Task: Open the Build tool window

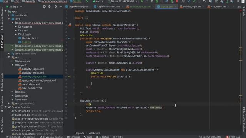Action: click(x=88, y=137)
